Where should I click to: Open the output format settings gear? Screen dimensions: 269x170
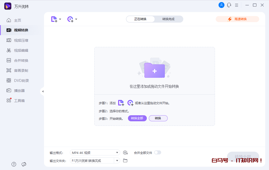(125, 152)
